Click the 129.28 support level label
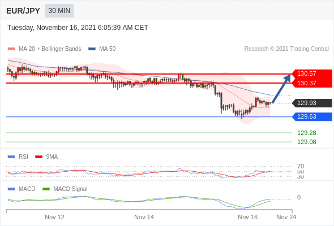 [306, 133]
